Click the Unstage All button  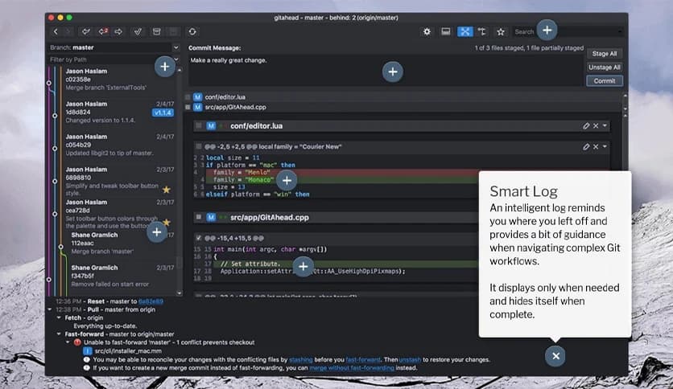[x=605, y=68]
